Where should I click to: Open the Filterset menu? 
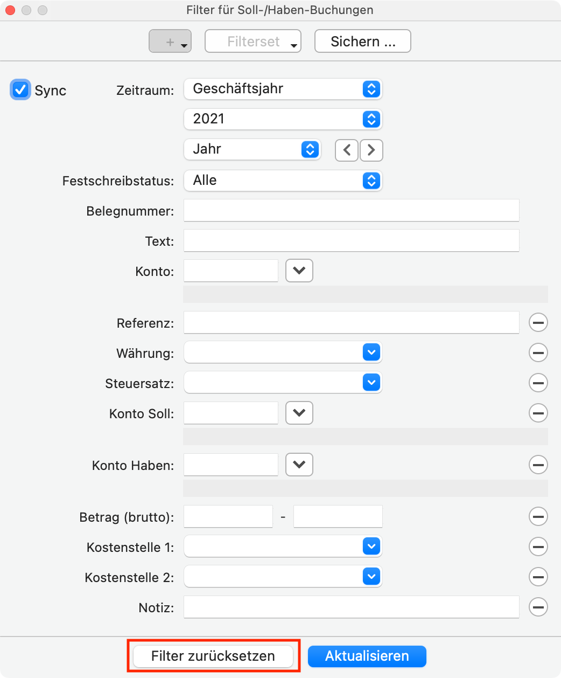click(253, 41)
